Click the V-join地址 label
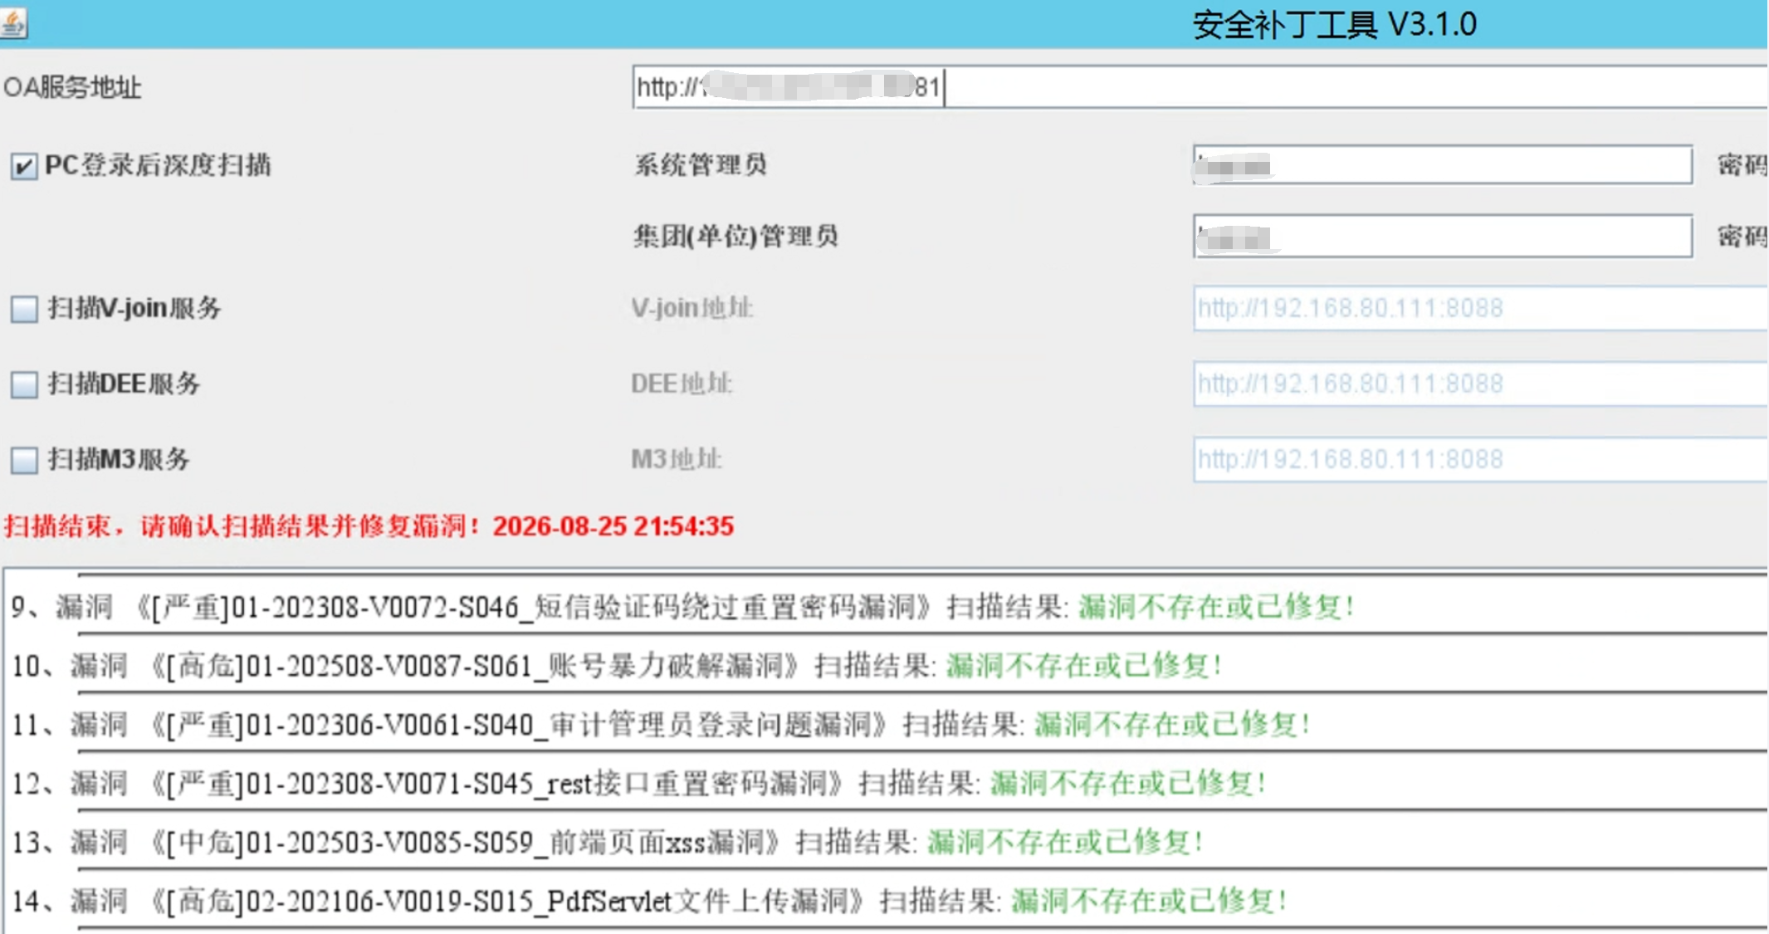1769x934 pixels. coord(692,308)
